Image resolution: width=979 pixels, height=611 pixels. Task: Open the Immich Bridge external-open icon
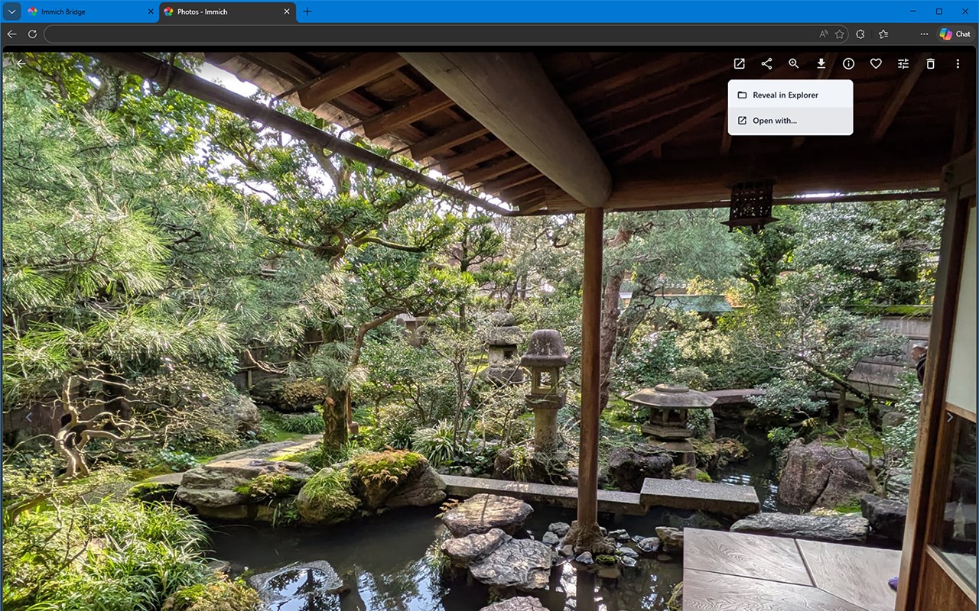click(x=739, y=64)
